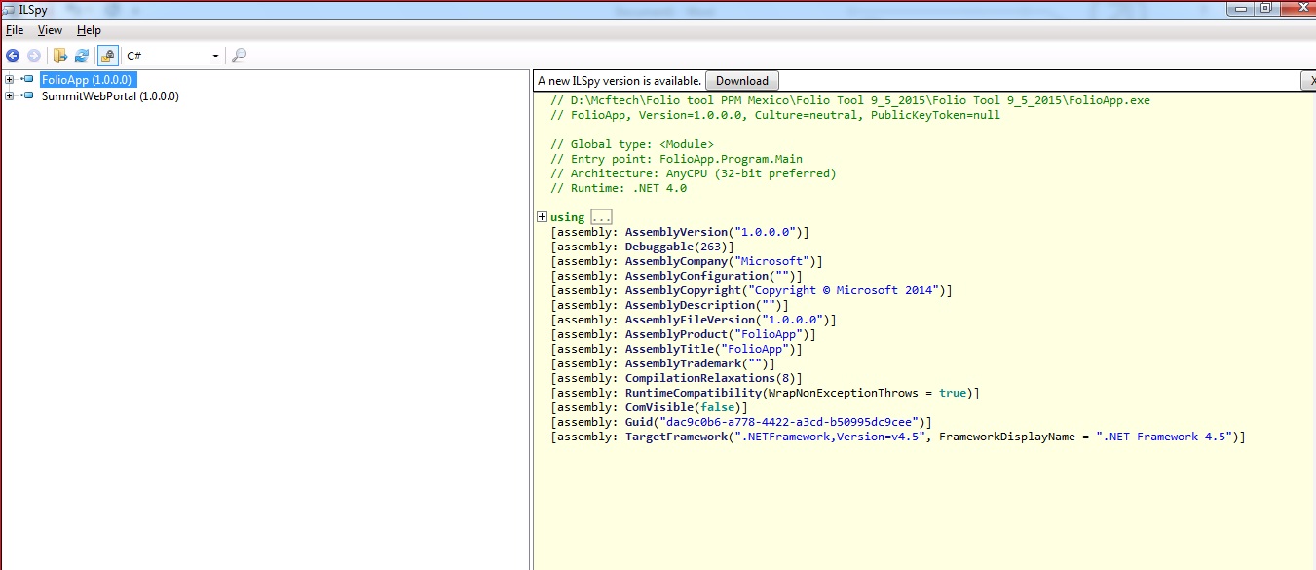
Task: Click the TargetFramework attribute
Action: click(x=676, y=437)
